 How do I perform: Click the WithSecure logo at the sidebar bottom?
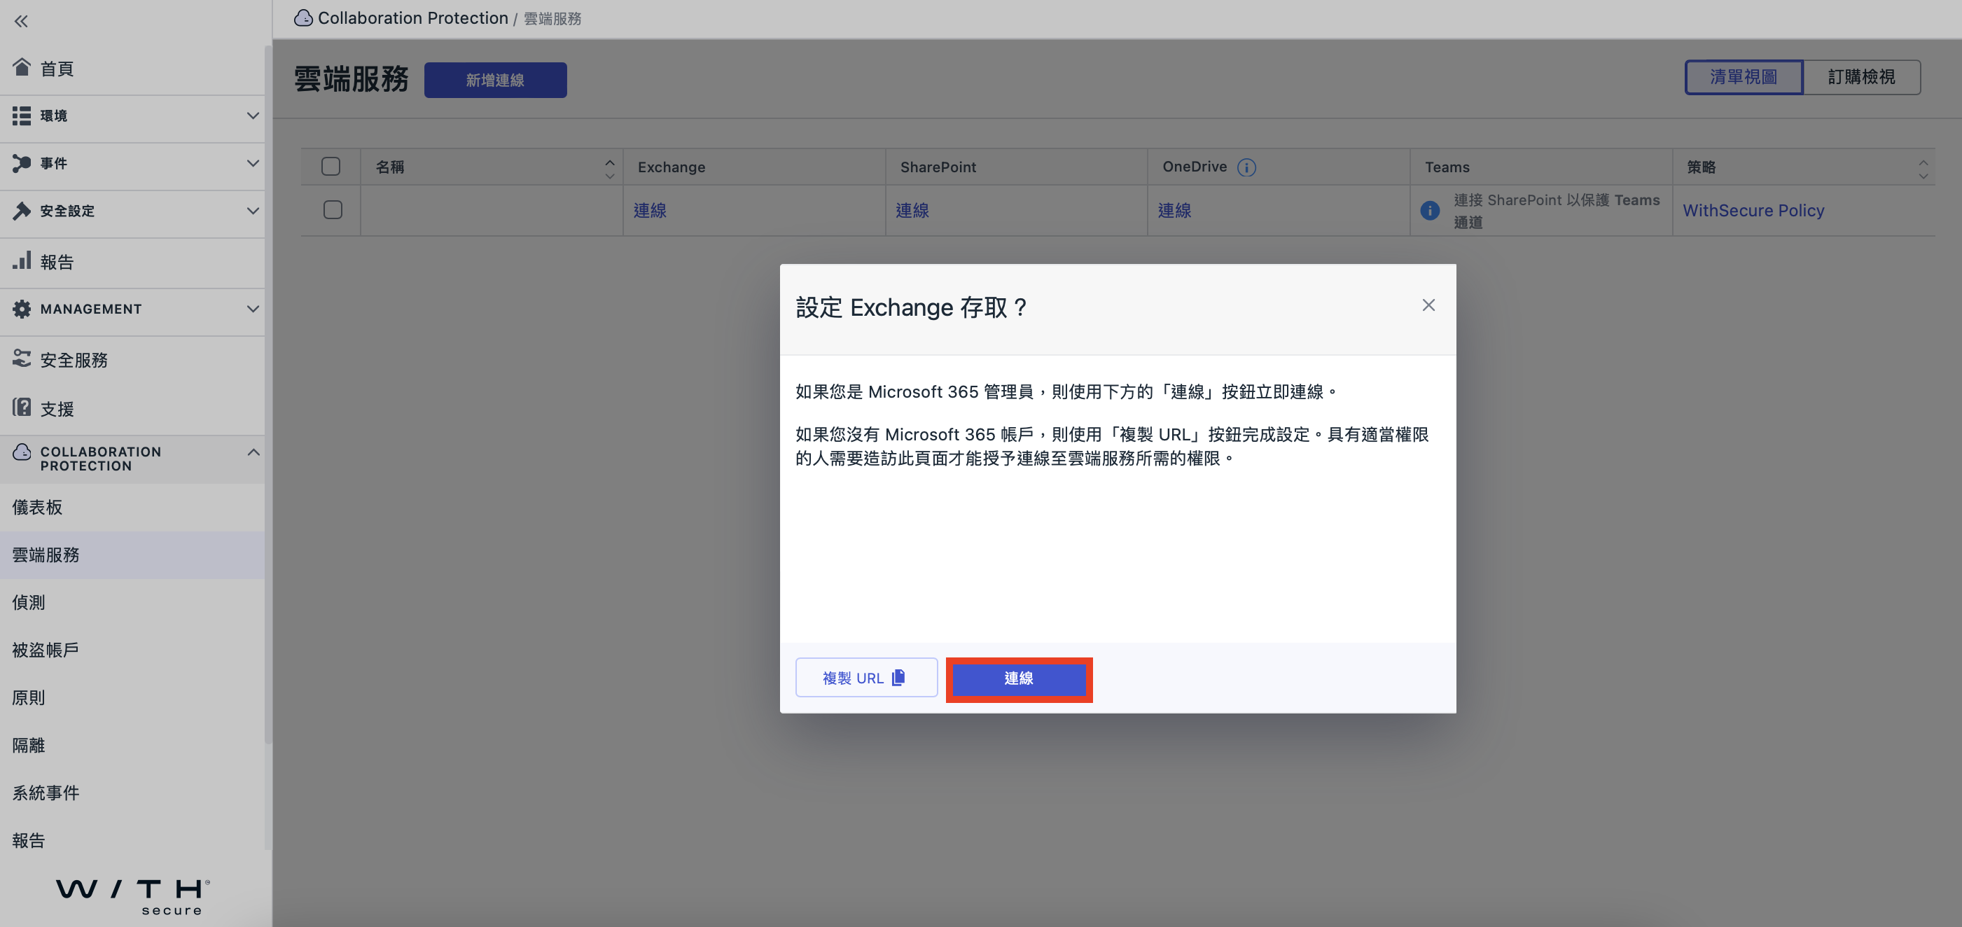(133, 896)
